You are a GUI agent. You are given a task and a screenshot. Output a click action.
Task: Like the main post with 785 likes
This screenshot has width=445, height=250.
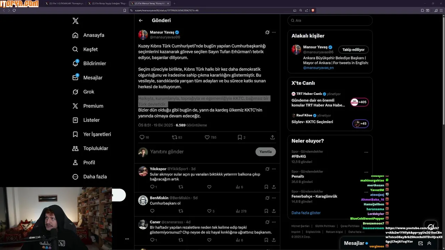(207, 137)
